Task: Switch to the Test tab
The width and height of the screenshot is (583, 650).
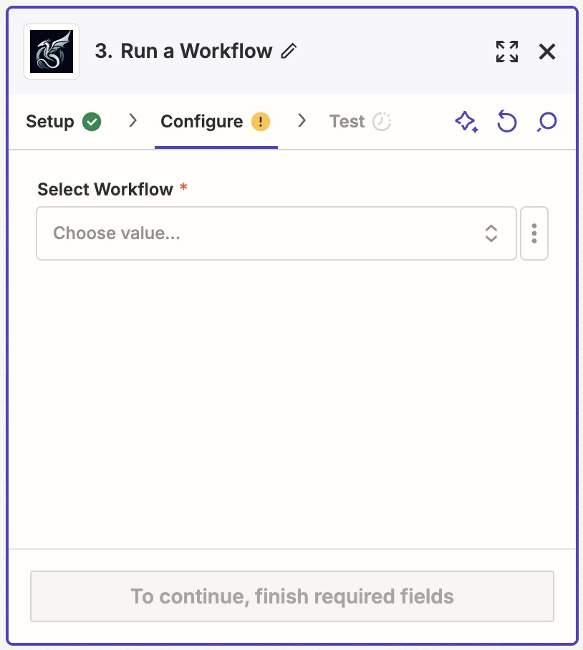Action: click(x=347, y=121)
